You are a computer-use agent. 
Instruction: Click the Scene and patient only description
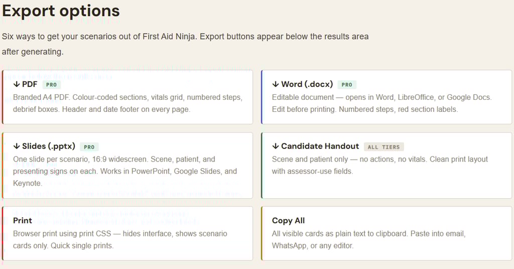(379, 165)
